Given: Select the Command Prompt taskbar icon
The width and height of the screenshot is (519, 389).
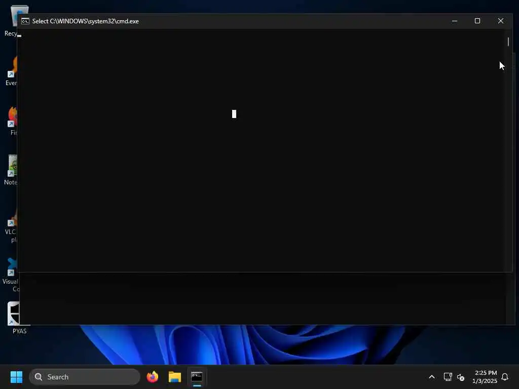Looking at the screenshot, I should (x=197, y=377).
